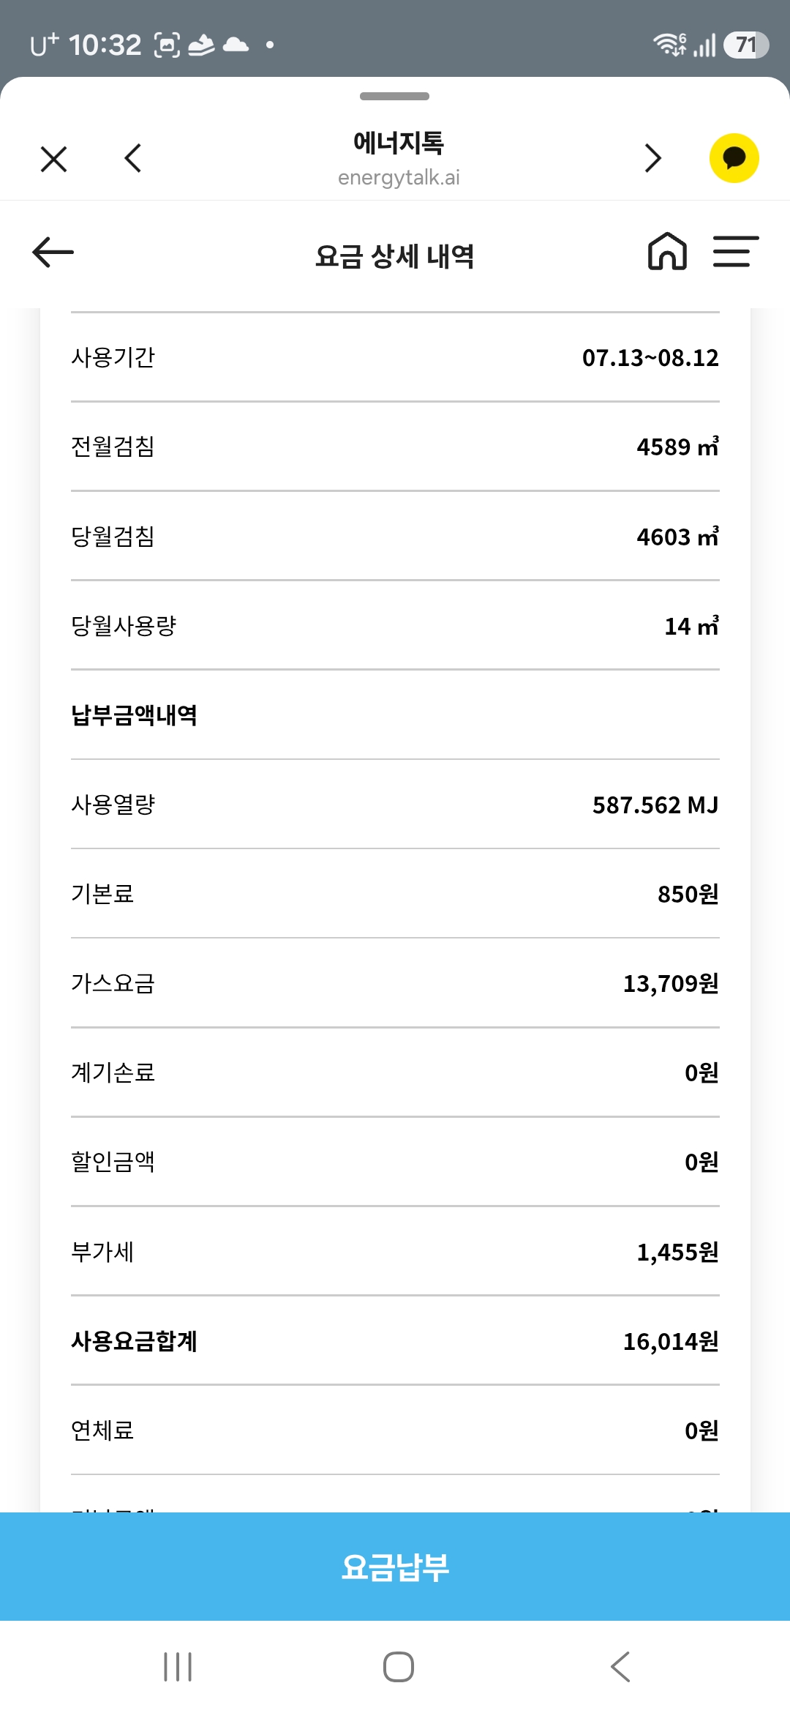This screenshot has height=1713, width=790.
Task: Open the hamburger menu icon
Action: 736,251
